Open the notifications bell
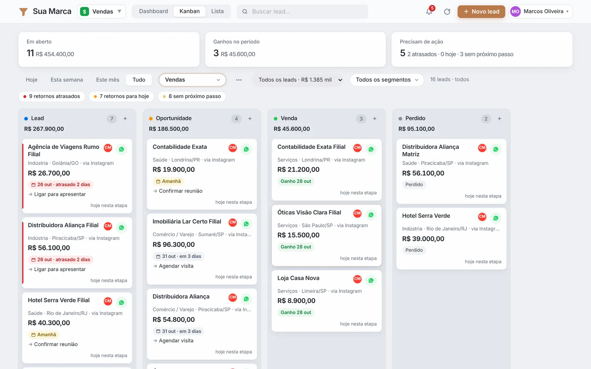Viewport: 591px width, 369px height. point(429,11)
